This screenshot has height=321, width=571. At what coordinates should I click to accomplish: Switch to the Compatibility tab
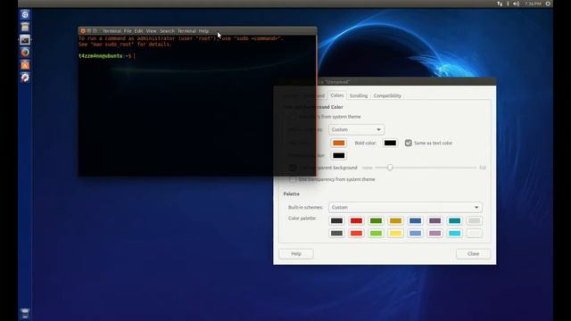click(387, 95)
